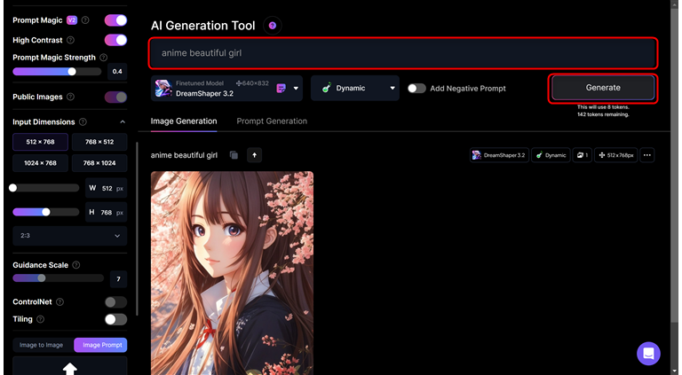Copy the prompt using the copy icon
The width and height of the screenshot is (682, 375).
click(x=234, y=155)
